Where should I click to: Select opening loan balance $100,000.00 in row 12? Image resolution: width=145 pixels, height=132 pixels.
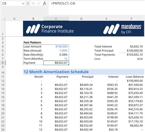click(x=135, y=81)
